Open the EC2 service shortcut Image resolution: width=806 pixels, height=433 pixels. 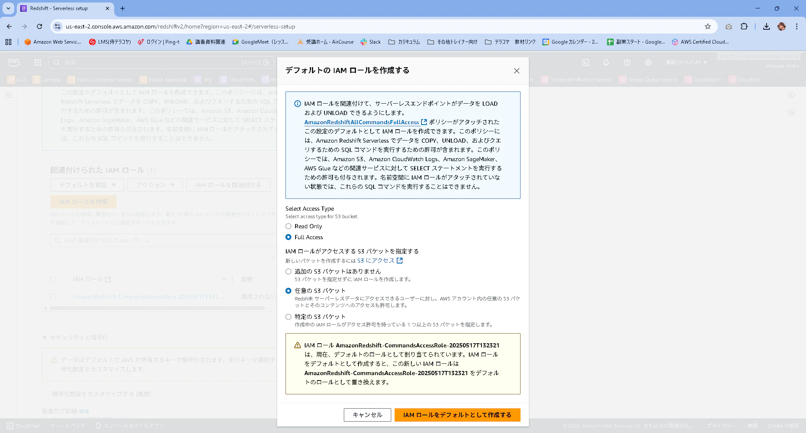point(16,80)
